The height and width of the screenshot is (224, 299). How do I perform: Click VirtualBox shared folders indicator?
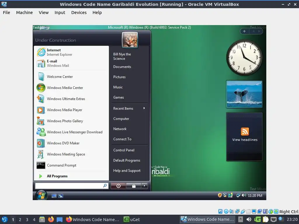(248, 211)
